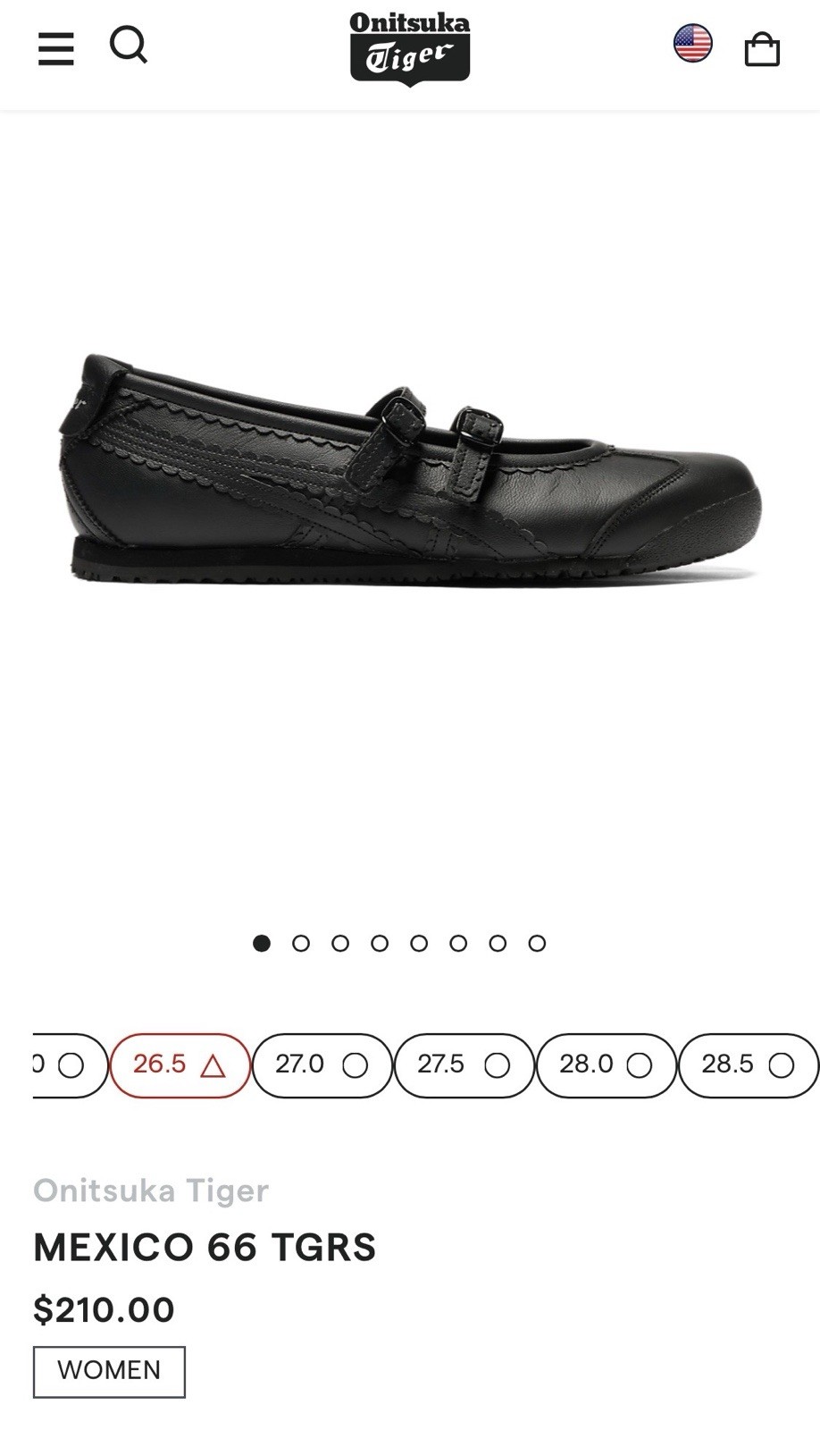Select size 27.0
The width and height of the screenshot is (820, 1430).
[322, 1065]
